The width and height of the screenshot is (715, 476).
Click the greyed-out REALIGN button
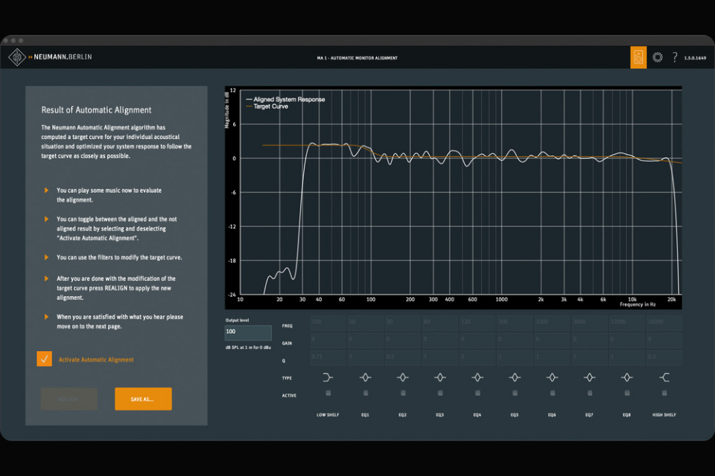tap(69, 399)
